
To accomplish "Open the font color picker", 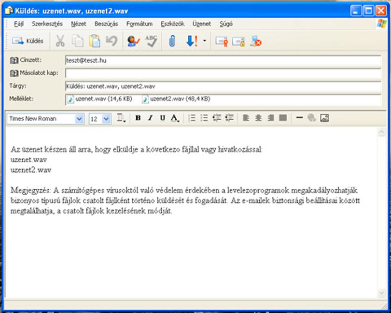I will pyautogui.click(x=175, y=118).
